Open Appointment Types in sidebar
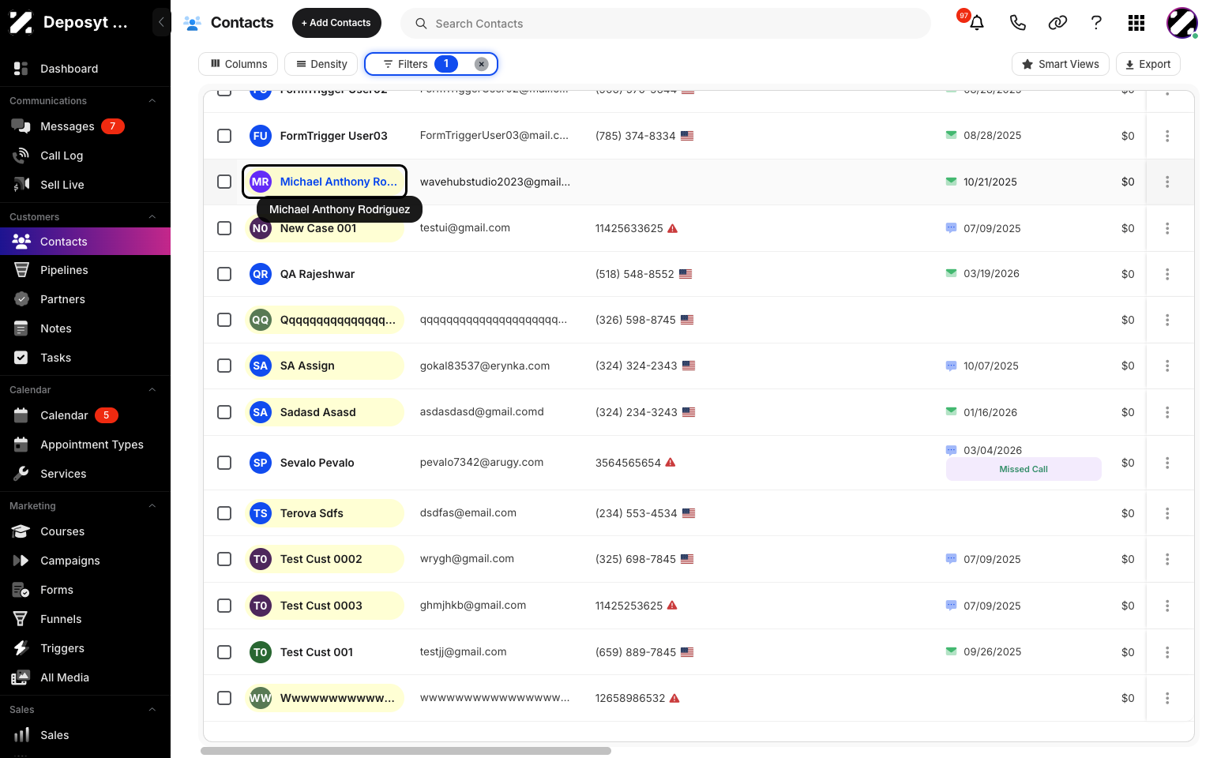Viewport: 1217px width, 758px height. [x=85, y=445]
